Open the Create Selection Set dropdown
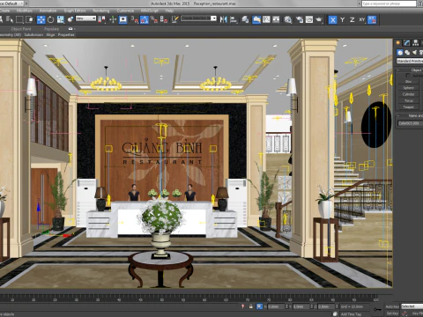 [x=198, y=18]
